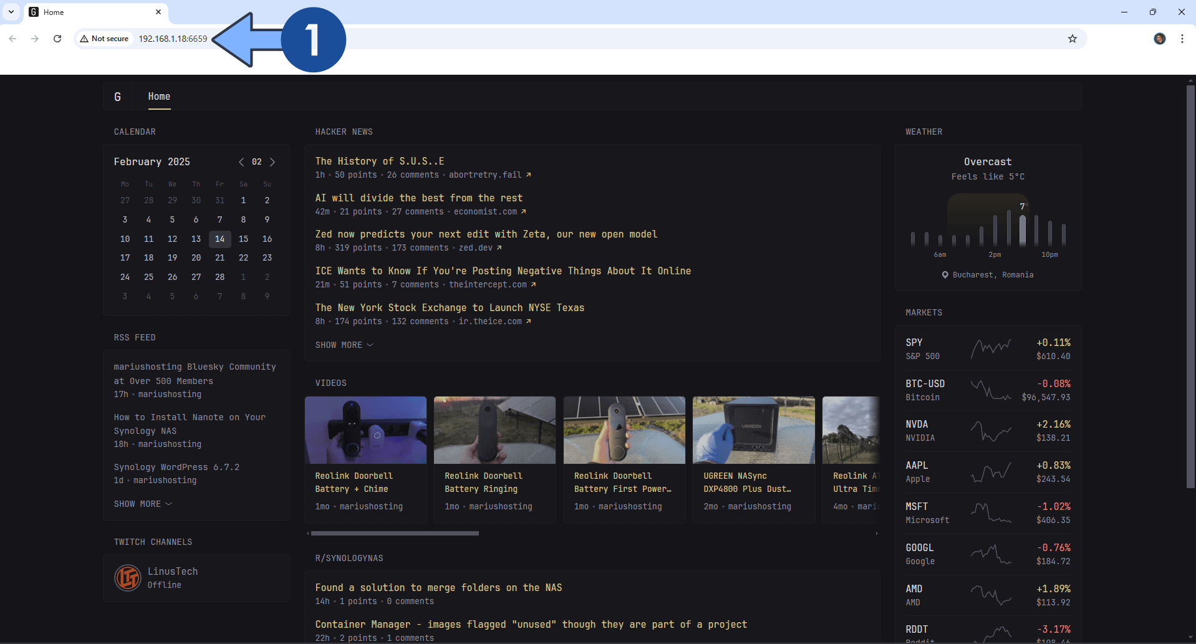Open 27 comments on economist story
The image size is (1196, 644).
418,212
